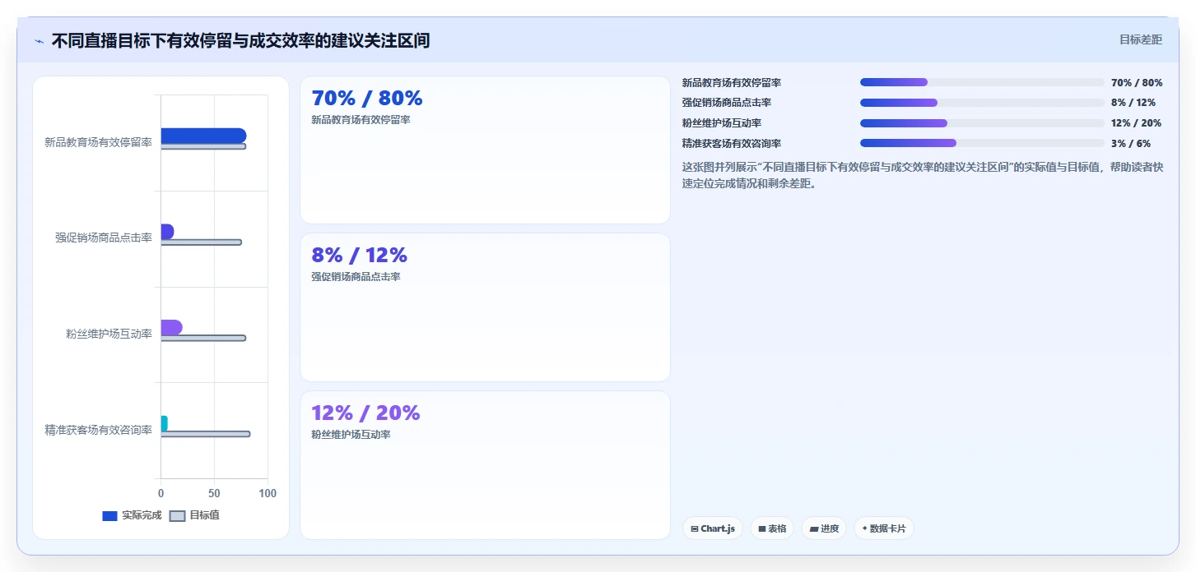
Task: Click the gray target bar for 精准获客场有效咨询率
Action: coord(205,434)
